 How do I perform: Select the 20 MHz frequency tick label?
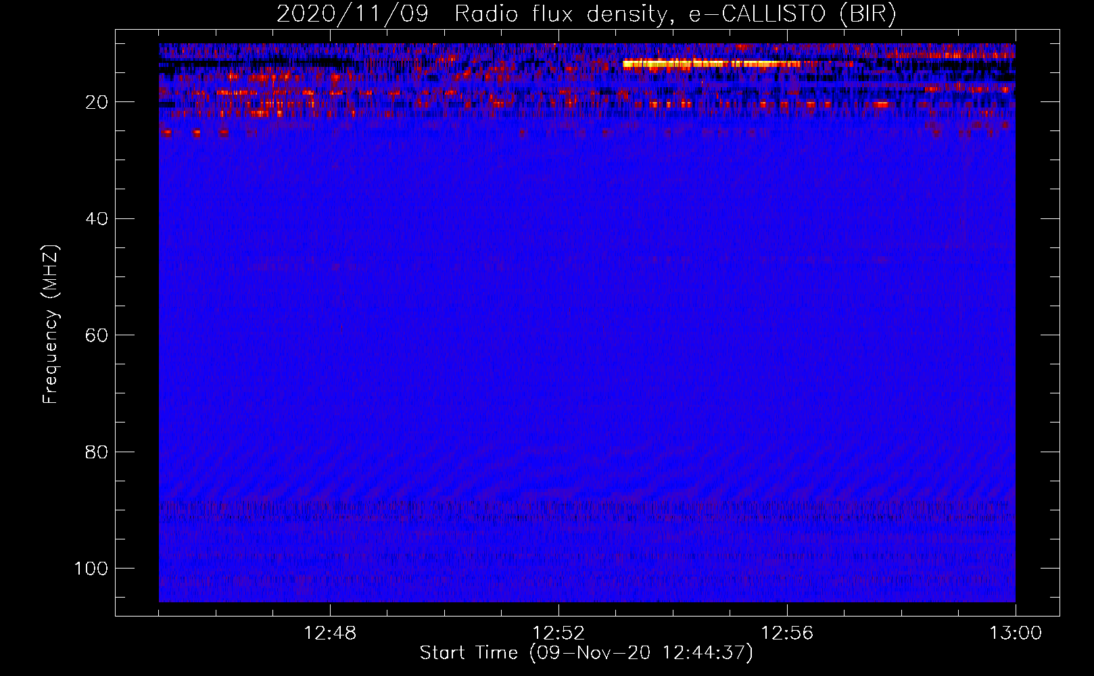[x=97, y=102]
